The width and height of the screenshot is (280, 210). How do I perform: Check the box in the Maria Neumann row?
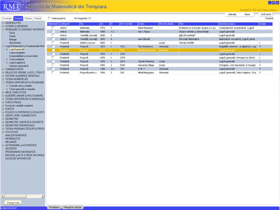click(x=53, y=28)
